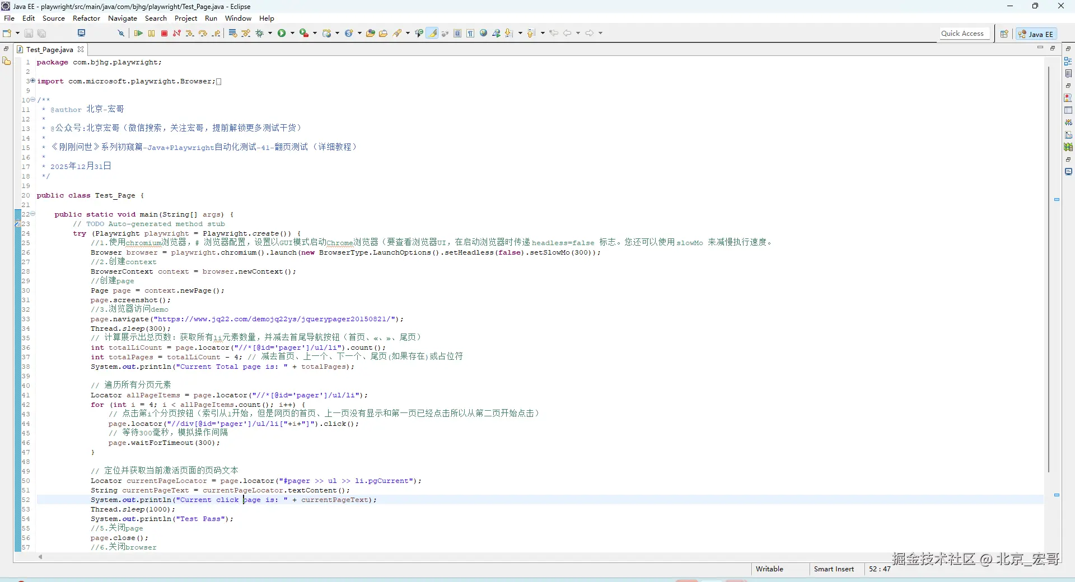Screen dimensions: 1075x582
Task: Maximize the editor area
Action: point(1053,48)
